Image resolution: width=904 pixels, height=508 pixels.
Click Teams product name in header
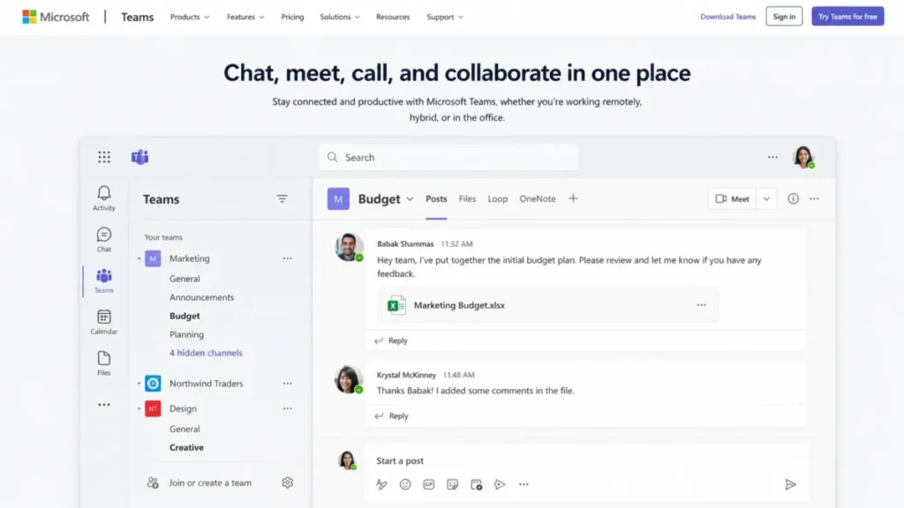[137, 17]
